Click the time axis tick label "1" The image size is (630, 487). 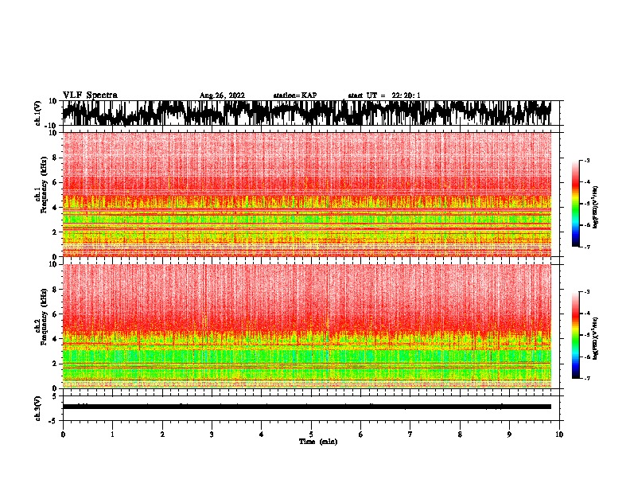pos(112,434)
